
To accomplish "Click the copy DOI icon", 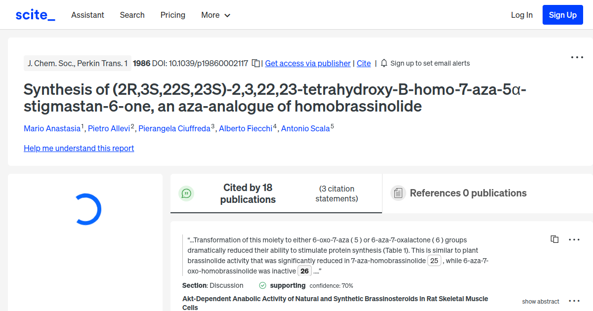I will [255, 63].
